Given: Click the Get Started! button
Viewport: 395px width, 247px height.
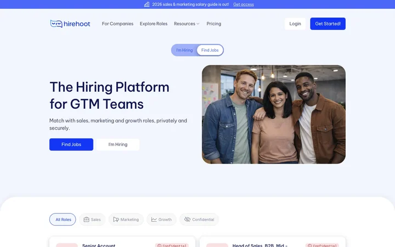Looking at the screenshot, I should coord(328,24).
